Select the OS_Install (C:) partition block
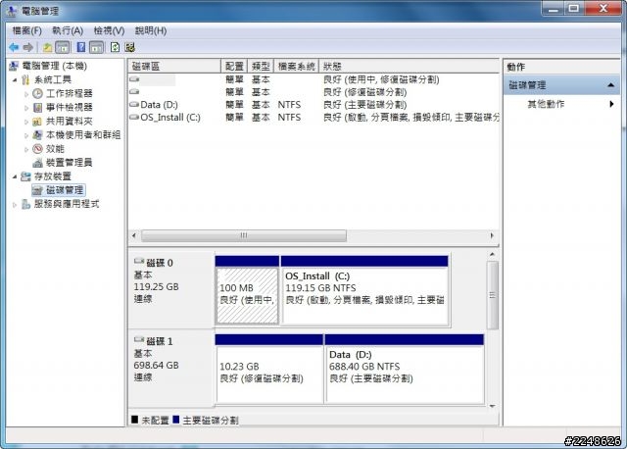 tap(364, 295)
